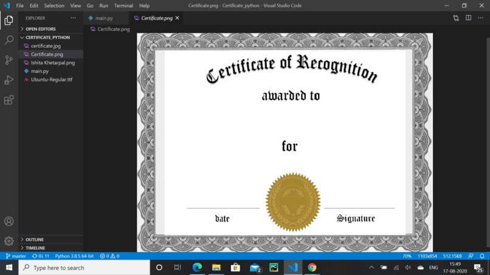Screen dimensions: 490x275
Task: Expand the Timeline section
Action: point(50,248)
